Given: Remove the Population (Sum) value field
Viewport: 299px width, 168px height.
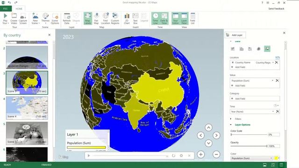Looking at the screenshot, I should (x=277, y=81).
